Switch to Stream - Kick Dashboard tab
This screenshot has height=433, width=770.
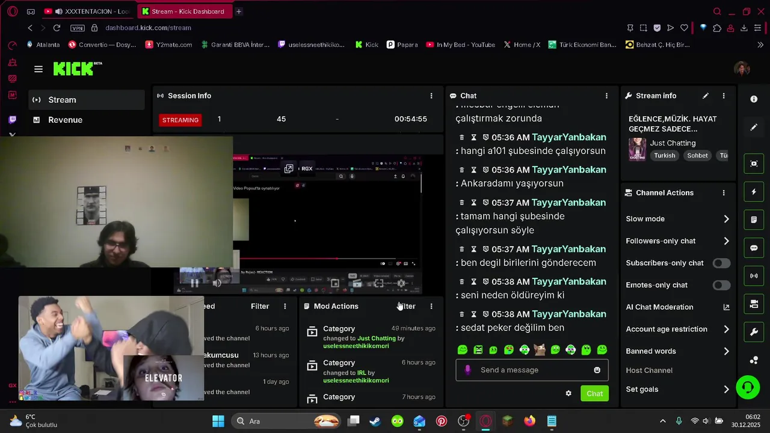[183, 11]
